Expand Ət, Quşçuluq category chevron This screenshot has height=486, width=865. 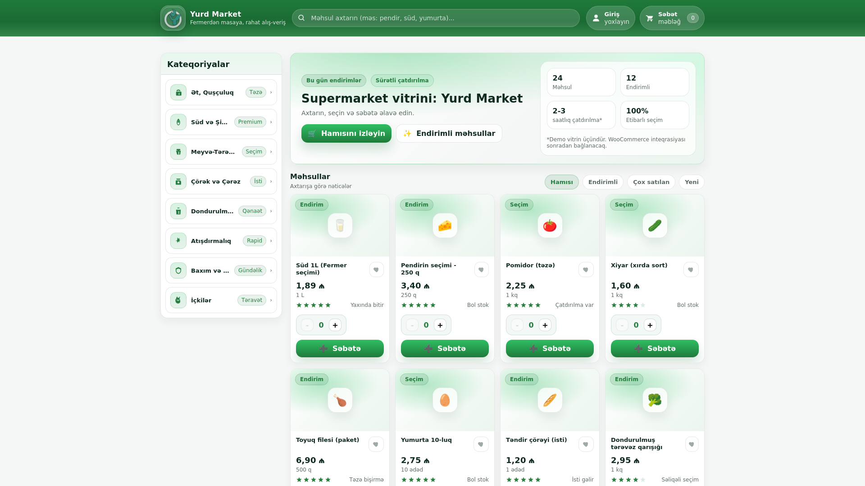271,92
